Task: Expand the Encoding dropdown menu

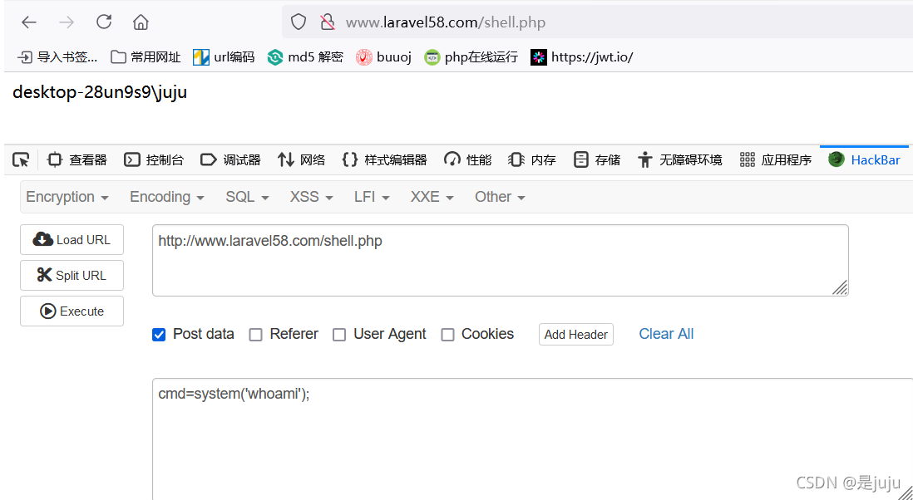Action: coord(167,197)
